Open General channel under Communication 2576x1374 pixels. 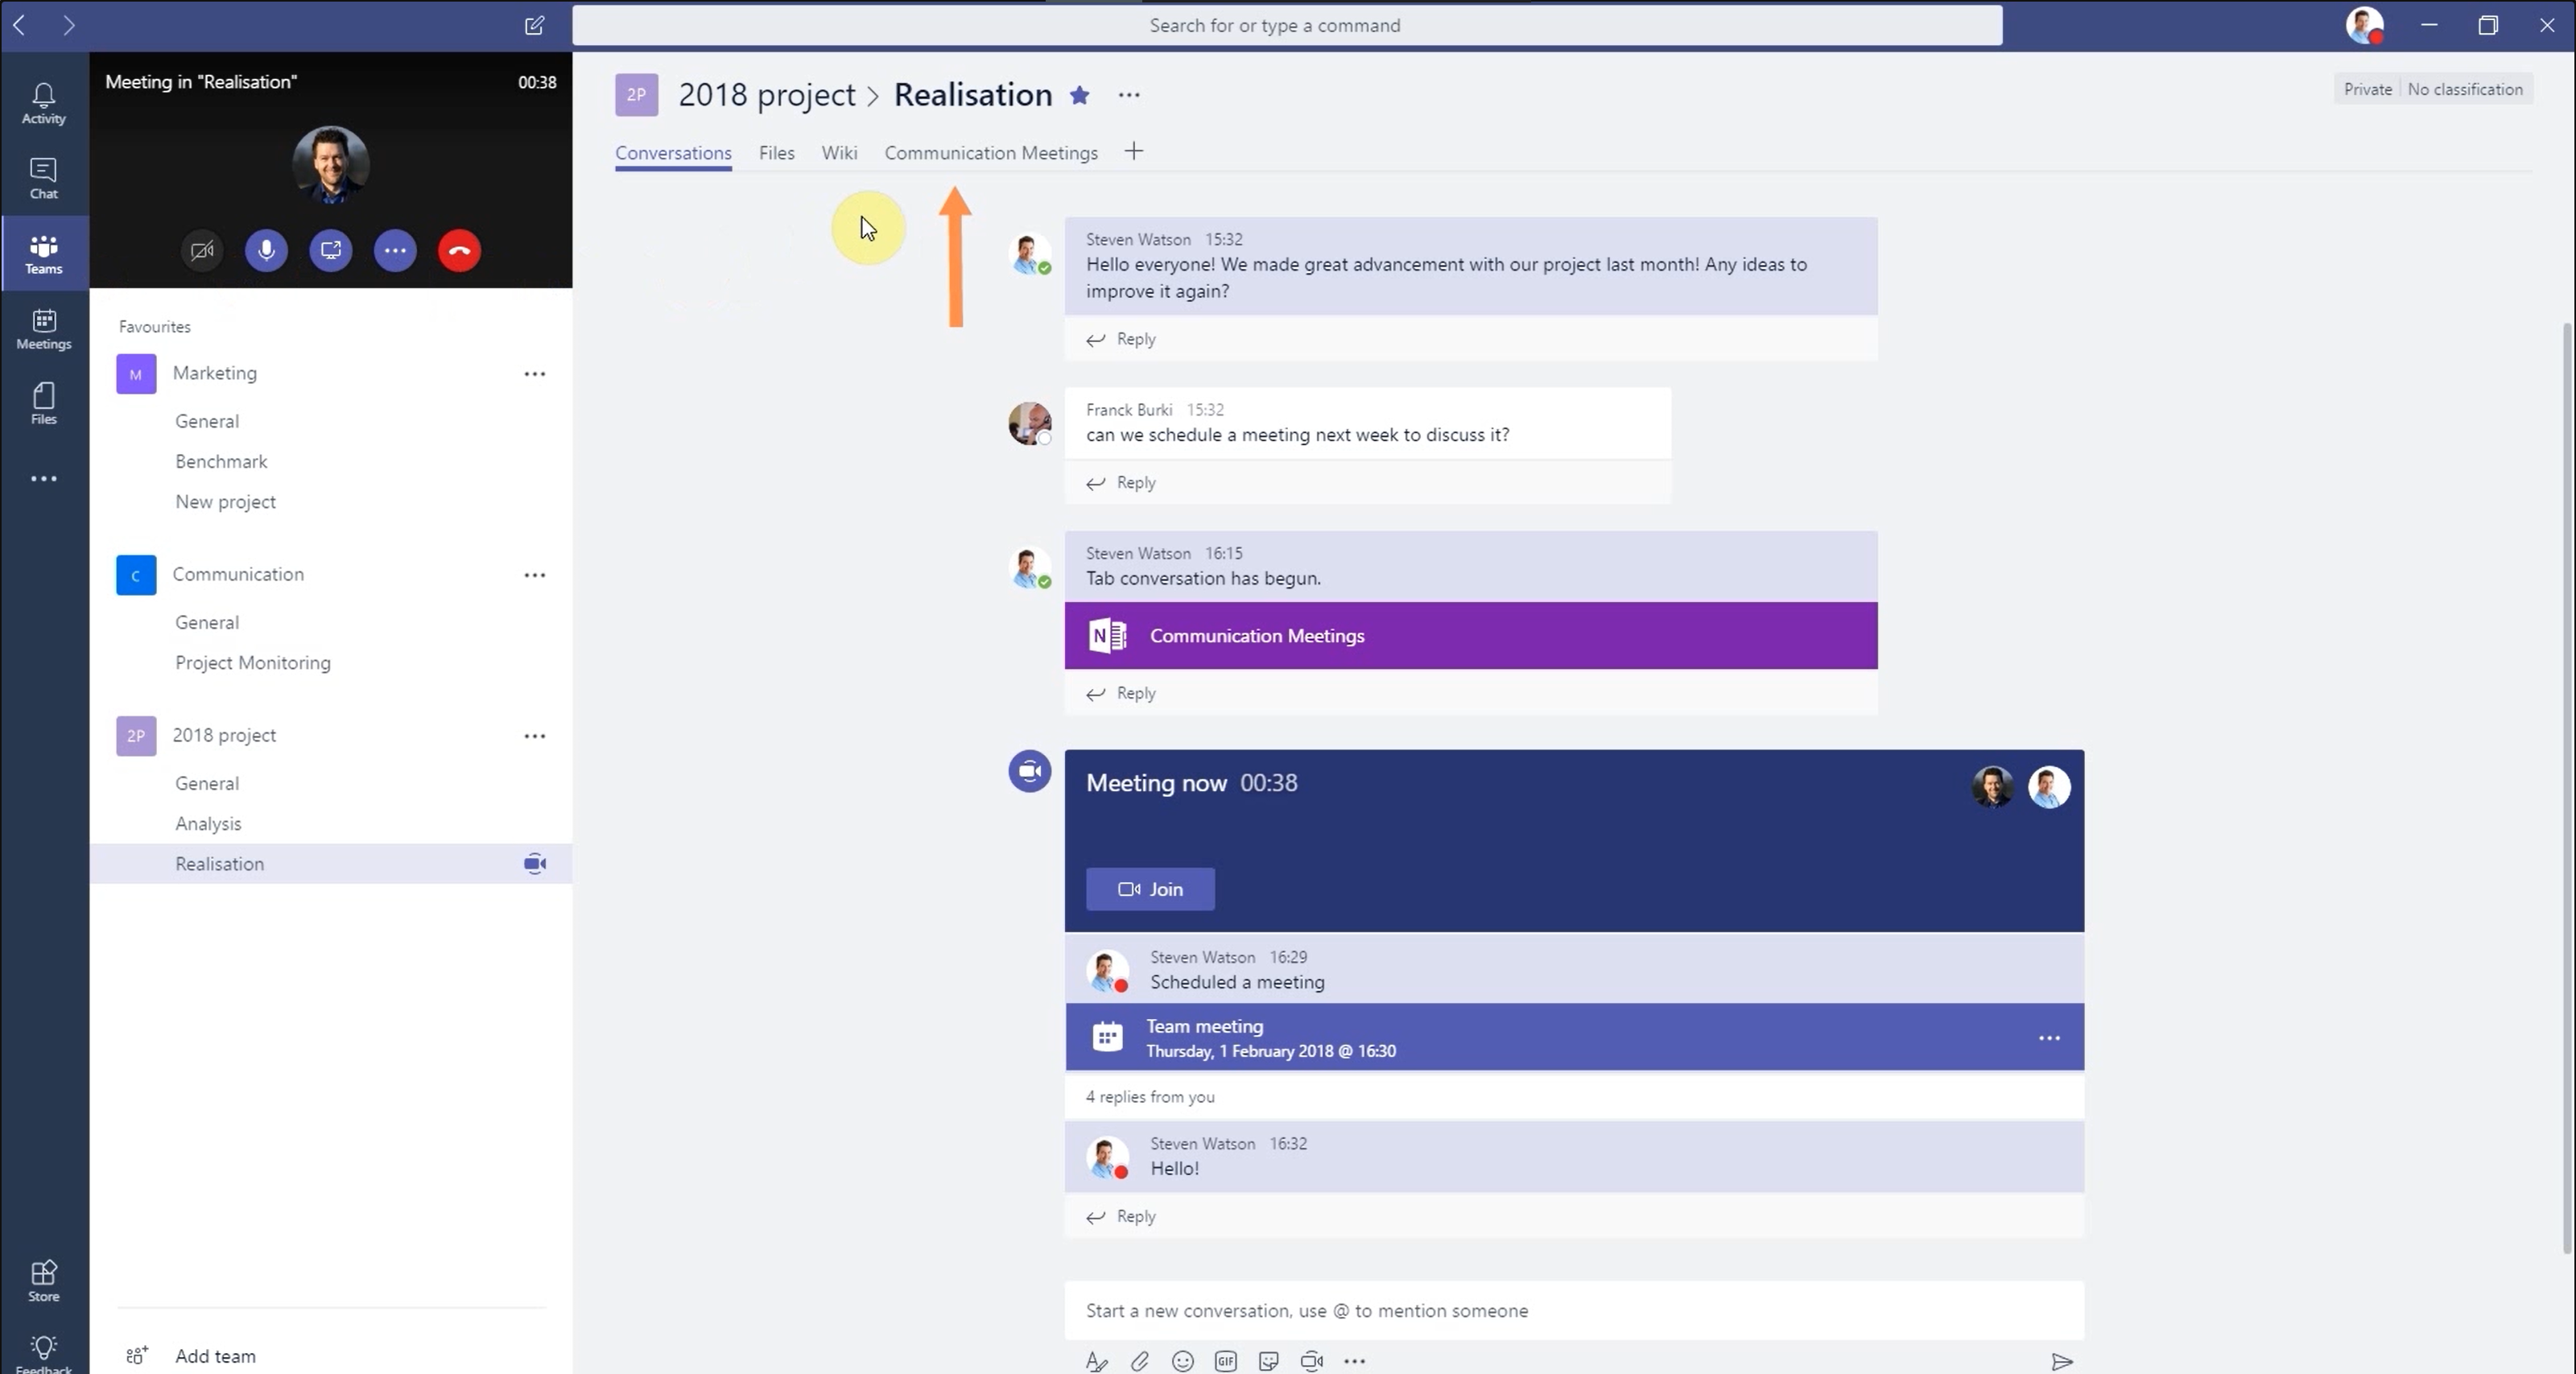tap(207, 622)
